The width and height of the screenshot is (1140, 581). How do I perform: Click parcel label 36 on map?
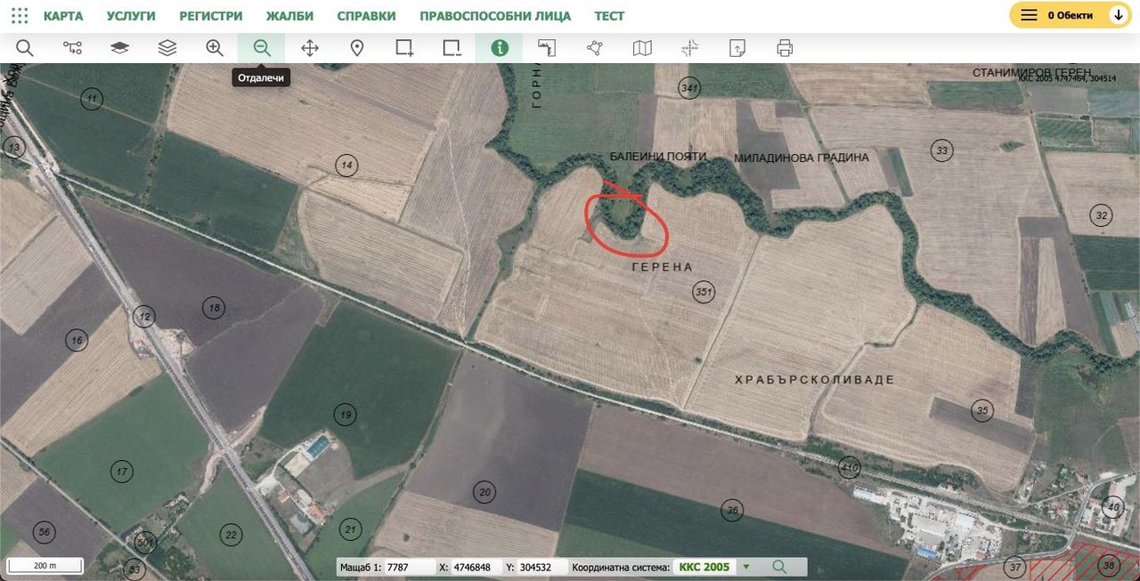[x=732, y=510]
